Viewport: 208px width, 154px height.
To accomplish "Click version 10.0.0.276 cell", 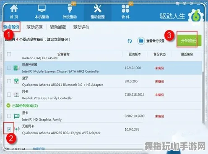I will (x=132, y=129).
